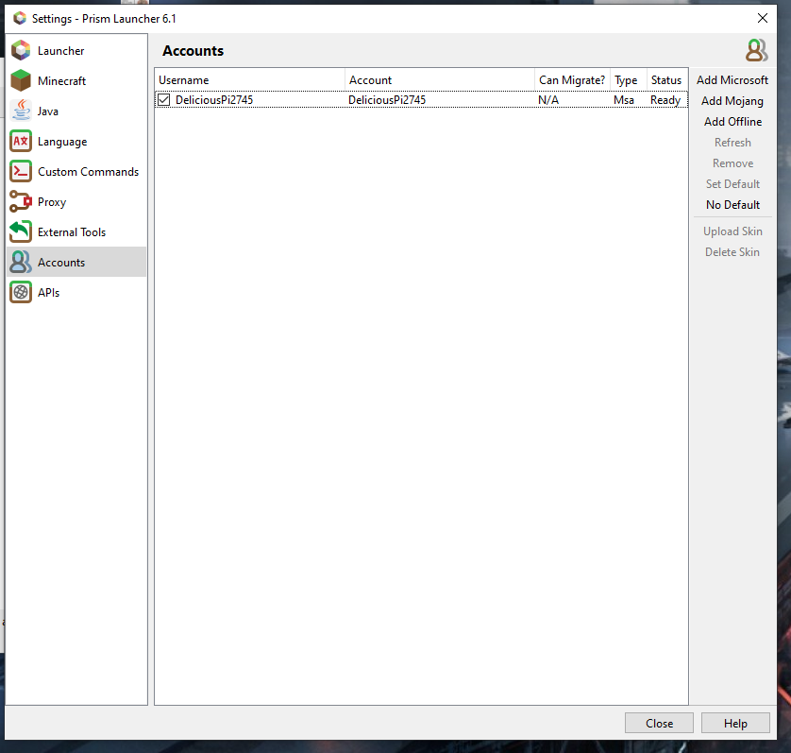Click the No Default button
Viewport: 791px width, 753px height.
coord(732,205)
